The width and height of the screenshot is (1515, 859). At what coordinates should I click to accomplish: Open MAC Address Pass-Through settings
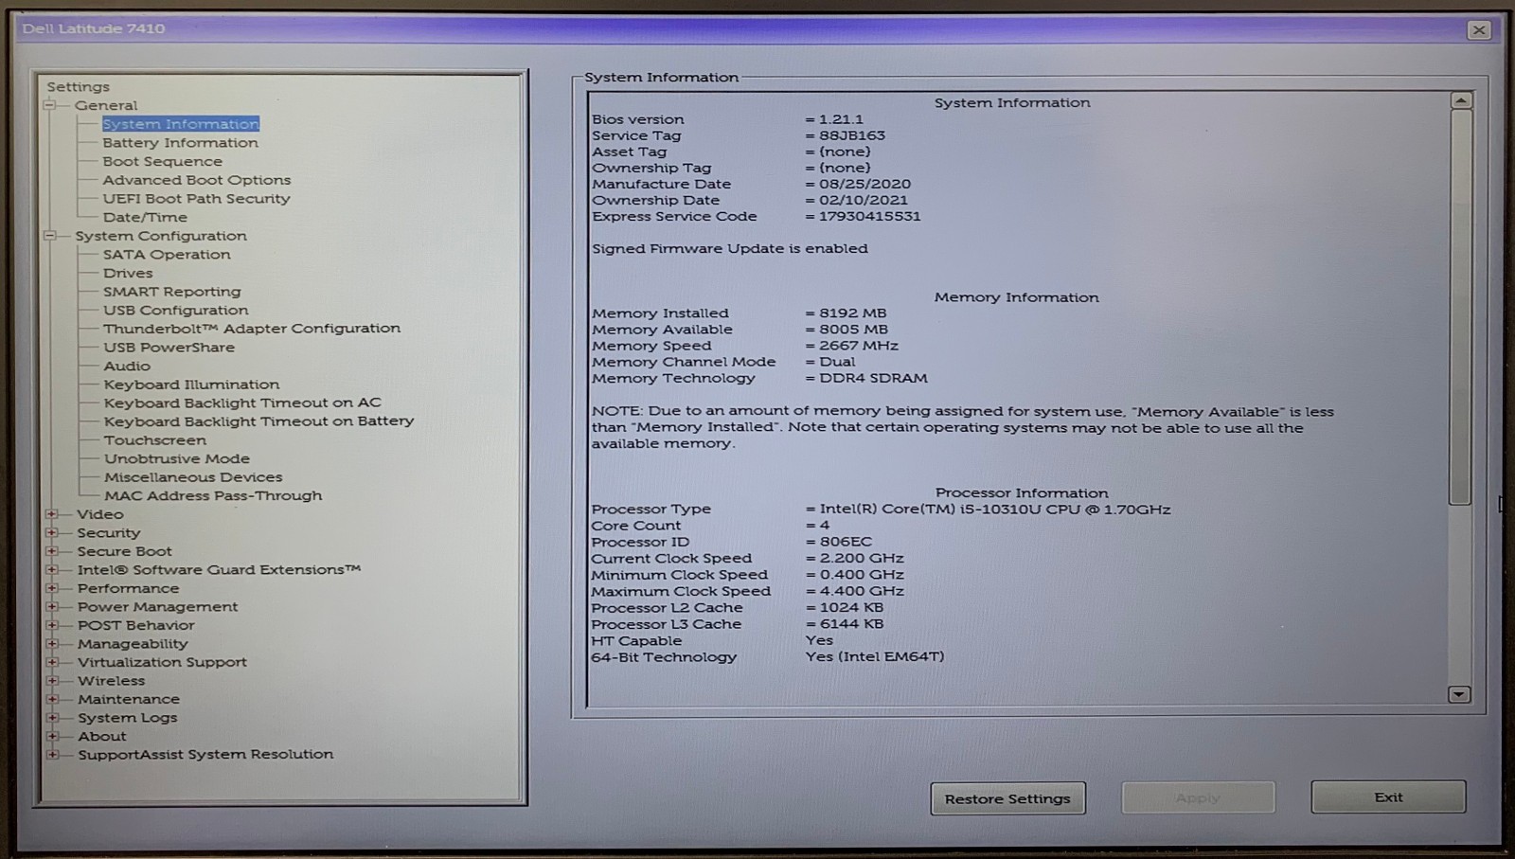pyautogui.click(x=213, y=495)
